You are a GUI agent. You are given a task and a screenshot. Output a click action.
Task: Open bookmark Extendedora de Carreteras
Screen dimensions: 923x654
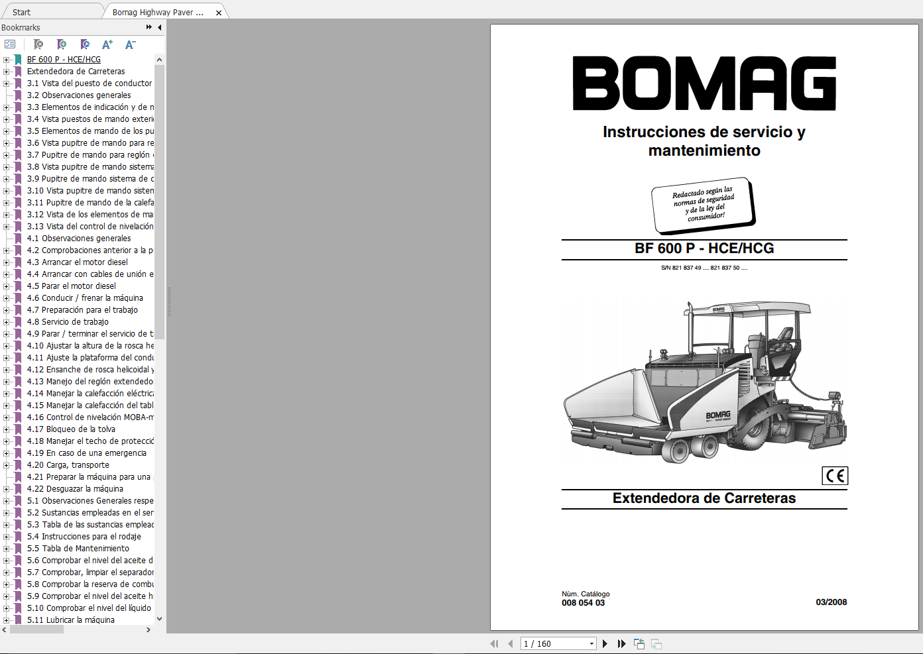click(76, 72)
